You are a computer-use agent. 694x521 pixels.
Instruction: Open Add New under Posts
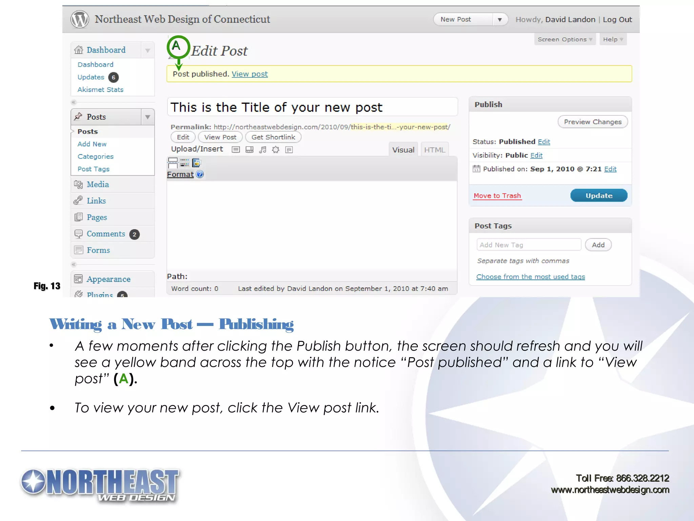(x=92, y=144)
